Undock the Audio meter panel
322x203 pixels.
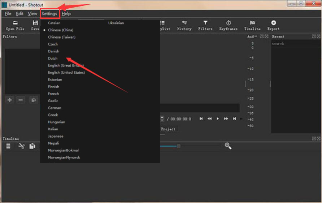262,36
